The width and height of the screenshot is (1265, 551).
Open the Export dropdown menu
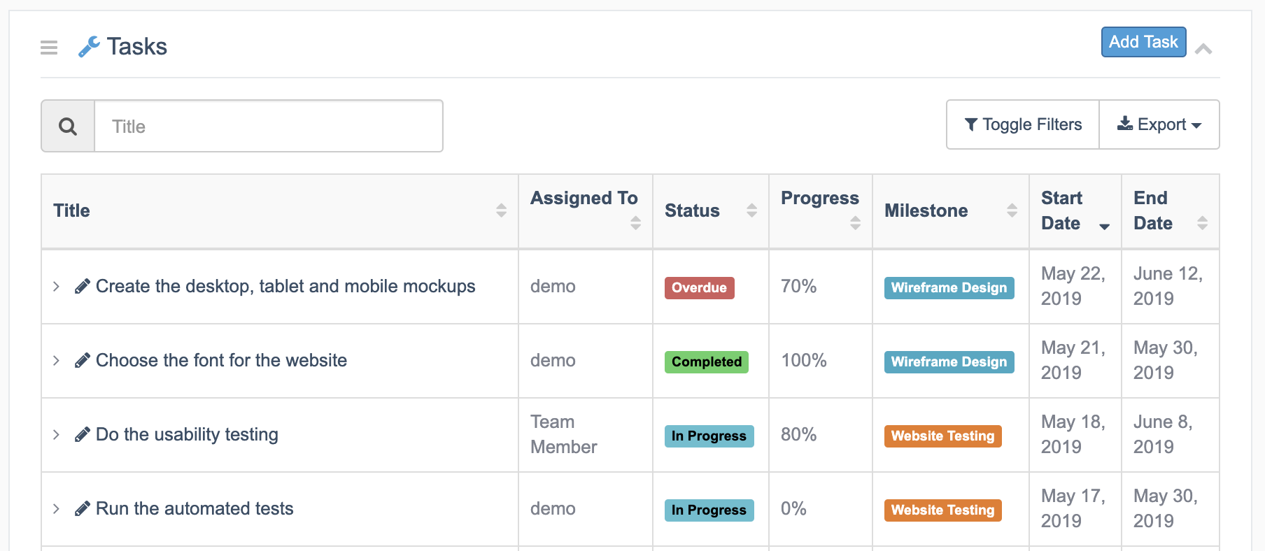point(1159,124)
